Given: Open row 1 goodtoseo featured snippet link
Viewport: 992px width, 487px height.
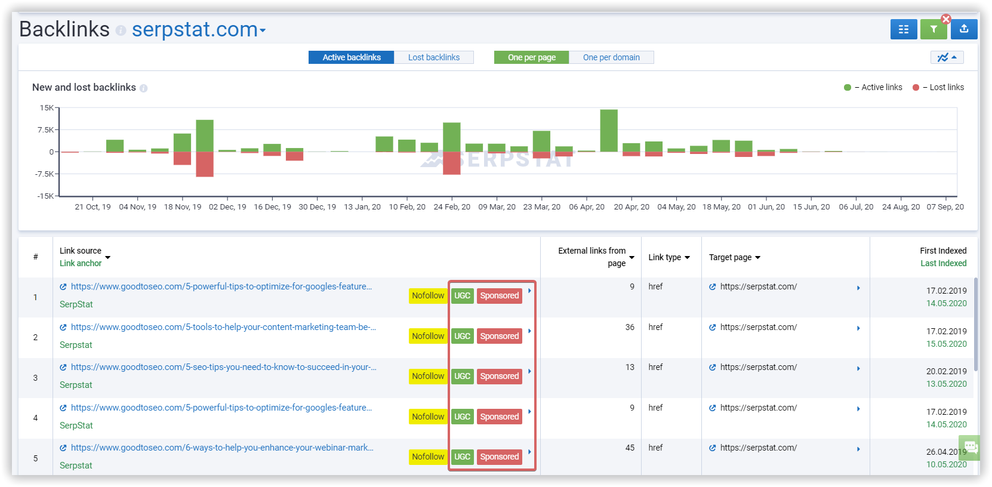Looking at the screenshot, I should [221, 286].
